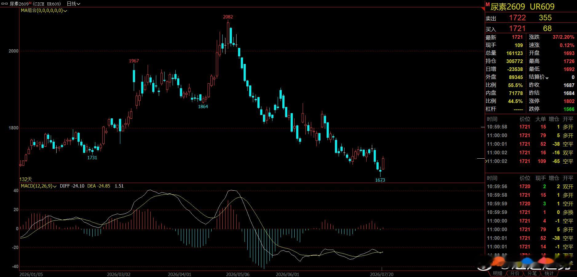
Task: Click the 昨结 value 1684
Action: 569,93
